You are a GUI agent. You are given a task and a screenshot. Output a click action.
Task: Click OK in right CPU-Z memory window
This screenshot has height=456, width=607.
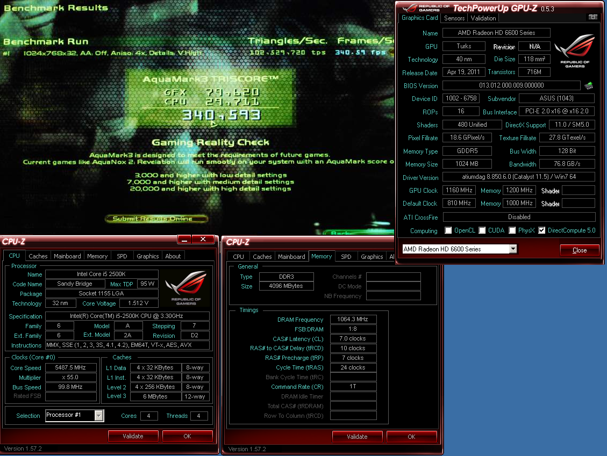click(x=411, y=437)
